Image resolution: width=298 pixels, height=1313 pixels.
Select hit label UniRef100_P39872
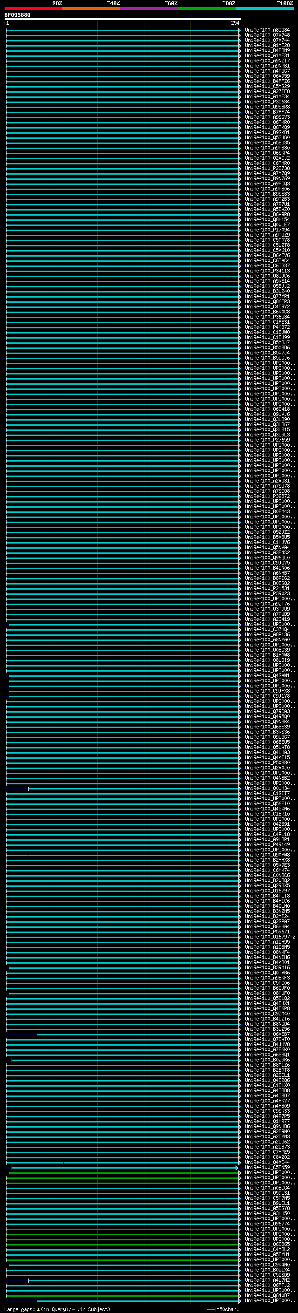tap(267, 496)
